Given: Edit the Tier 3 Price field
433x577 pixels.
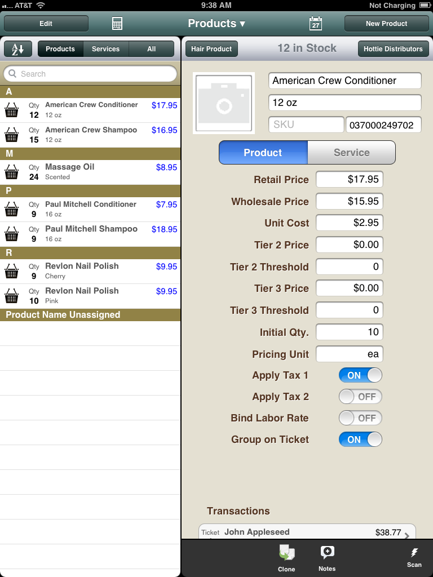Looking at the screenshot, I should (x=350, y=288).
